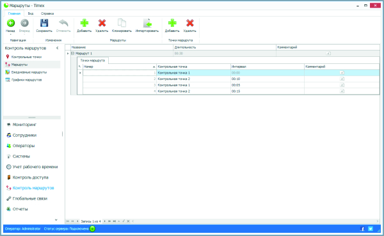Collapse the Контроль маршрутов side panel
384x236 pixels.
pos(58,48)
